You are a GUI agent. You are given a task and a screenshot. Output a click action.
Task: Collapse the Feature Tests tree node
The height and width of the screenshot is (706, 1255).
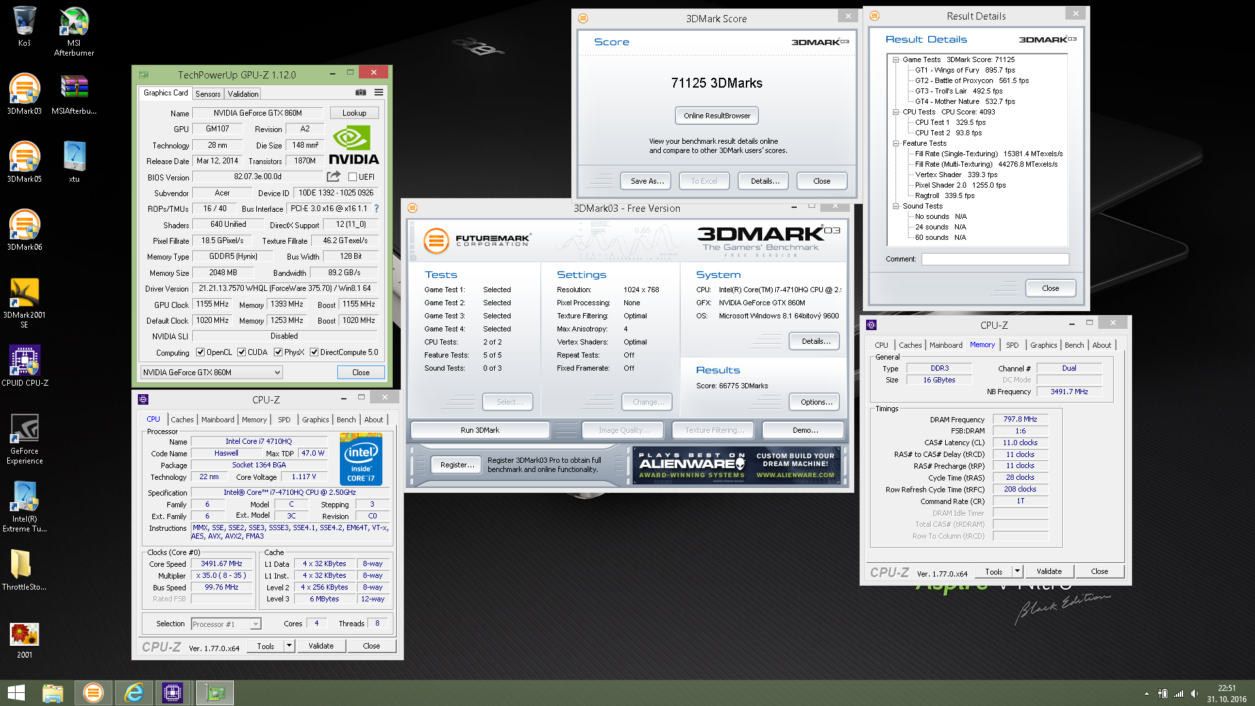895,143
